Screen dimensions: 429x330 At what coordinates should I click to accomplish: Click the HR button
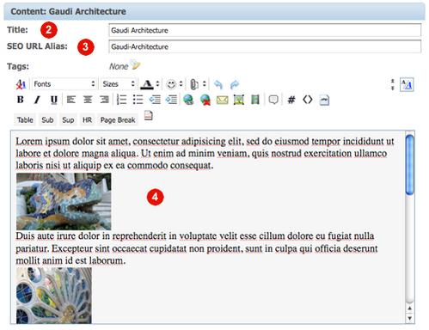tap(87, 119)
